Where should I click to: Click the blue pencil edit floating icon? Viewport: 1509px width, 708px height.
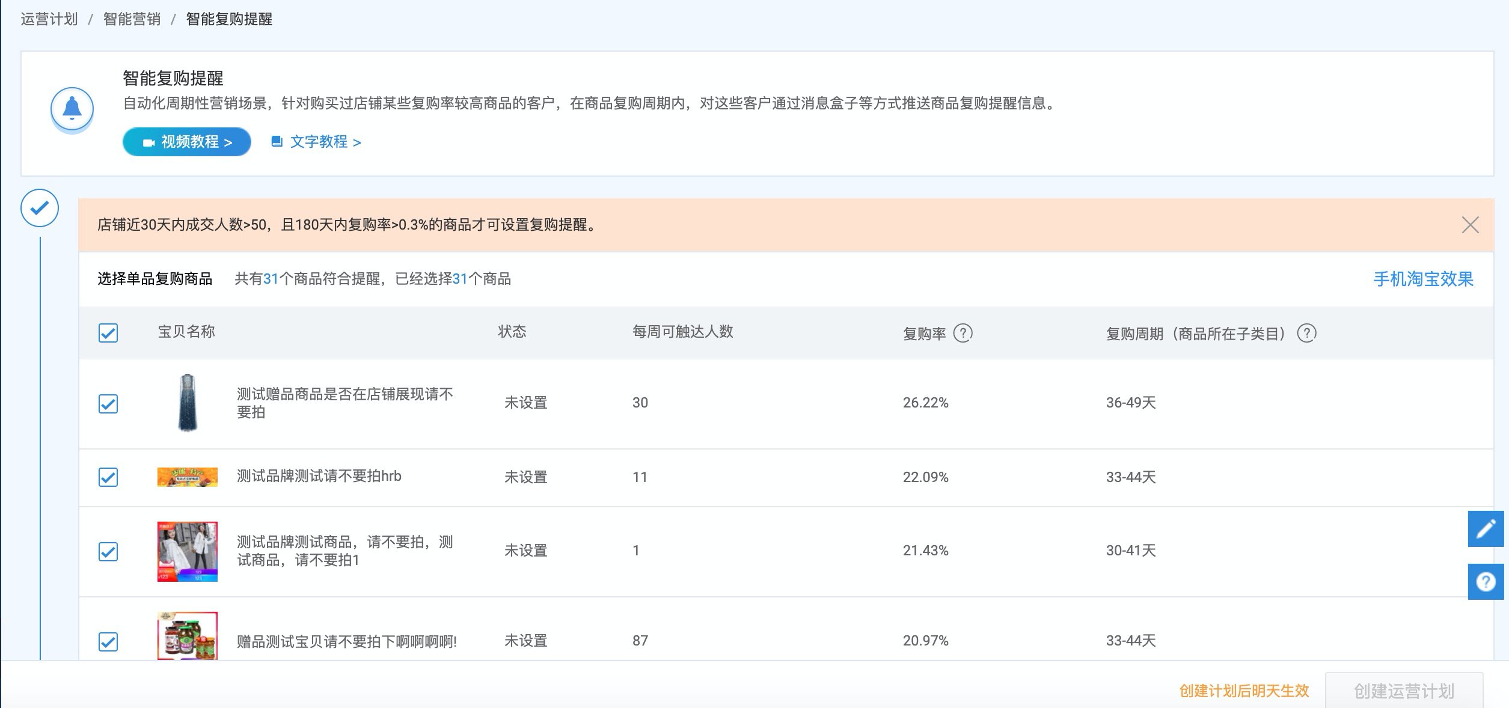coord(1486,529)
